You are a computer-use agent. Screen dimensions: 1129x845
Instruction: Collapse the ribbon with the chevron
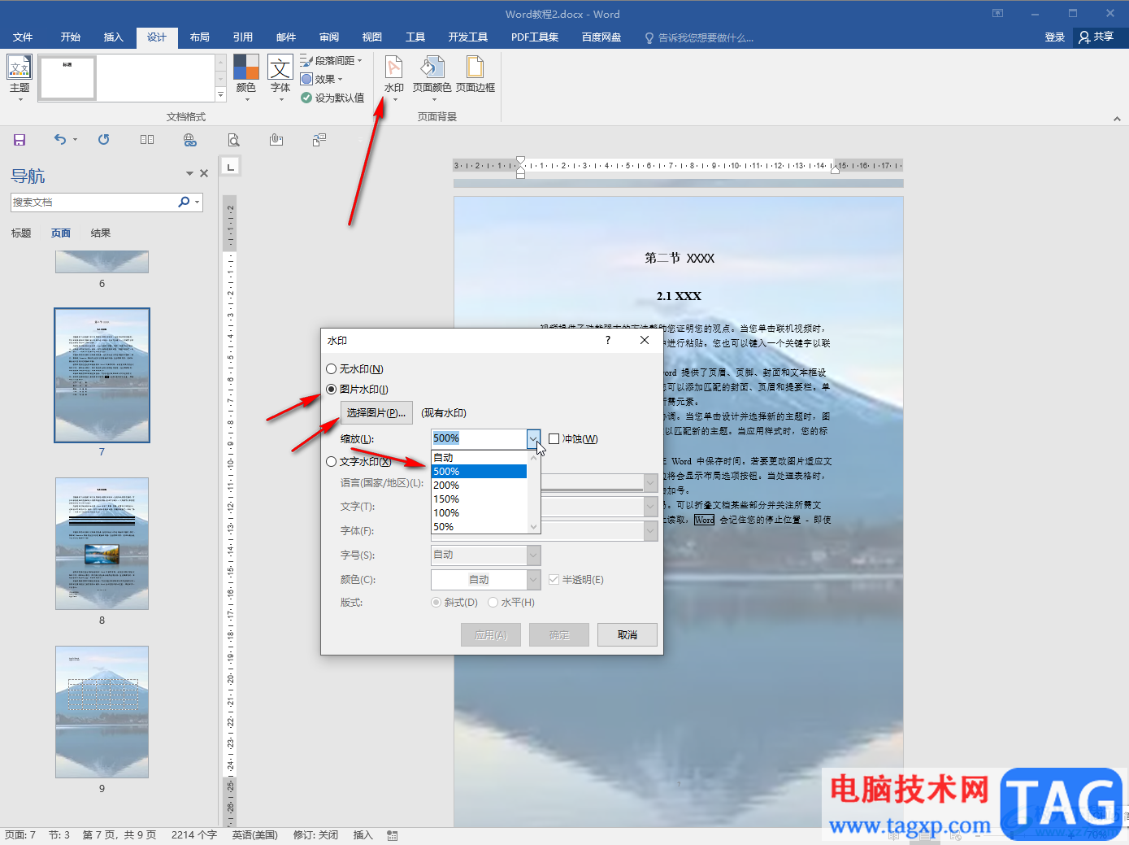(x=1117, y=119)
